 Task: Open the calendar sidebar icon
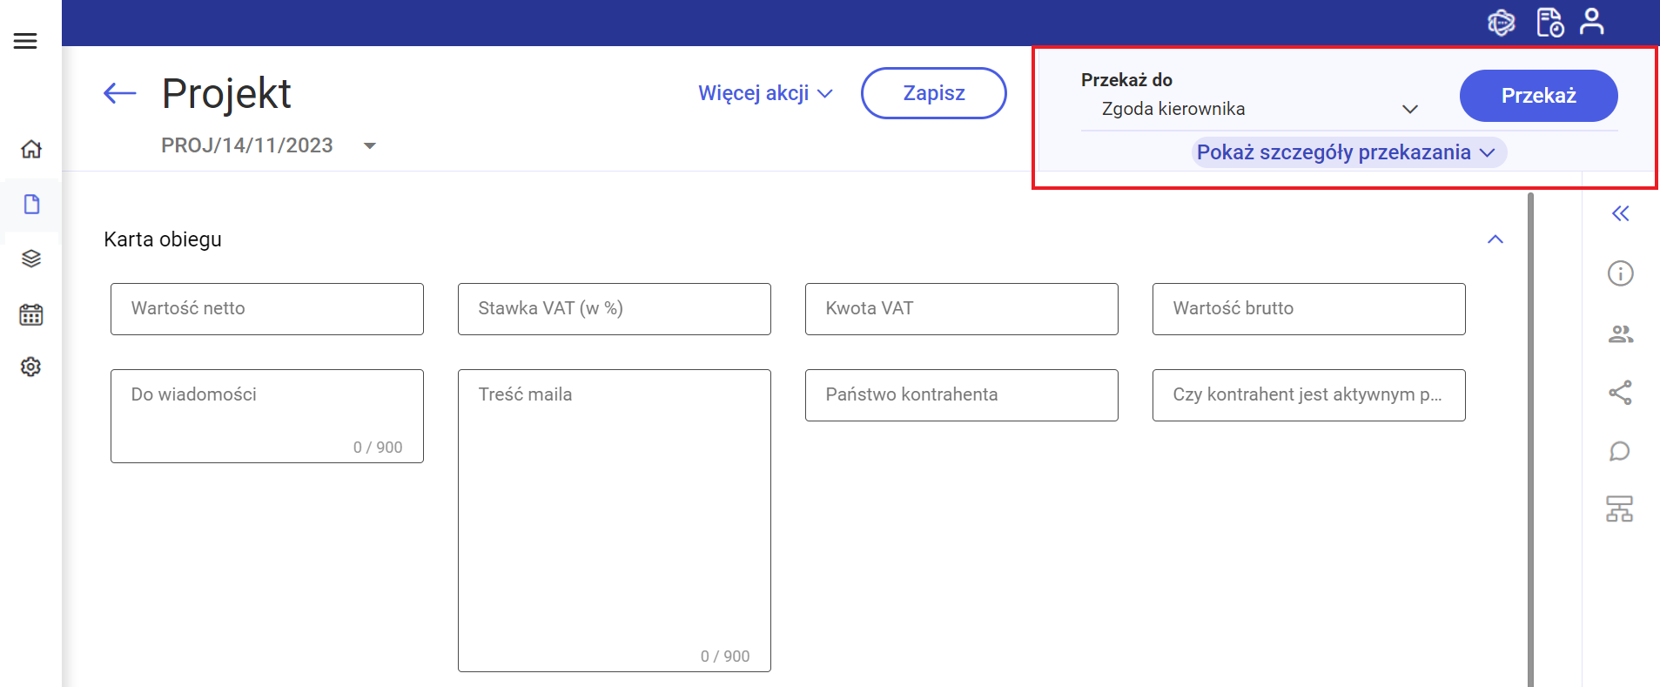tap(31, 314)
